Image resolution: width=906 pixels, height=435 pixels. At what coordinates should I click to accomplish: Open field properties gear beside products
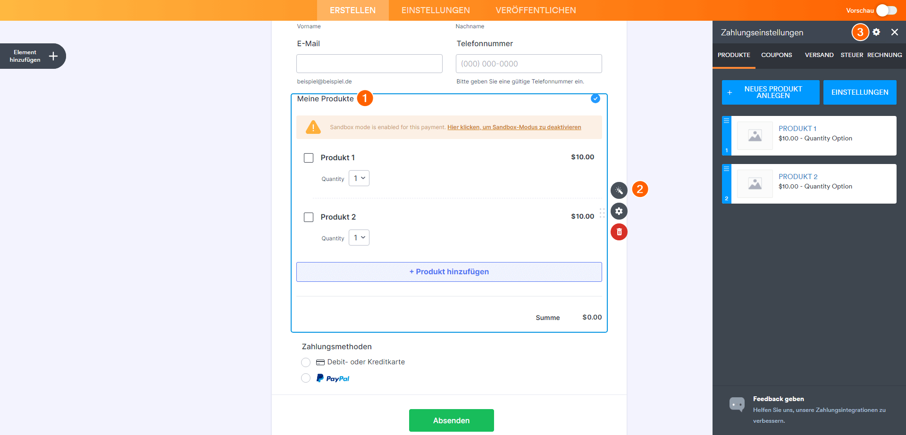click(619, 211)
